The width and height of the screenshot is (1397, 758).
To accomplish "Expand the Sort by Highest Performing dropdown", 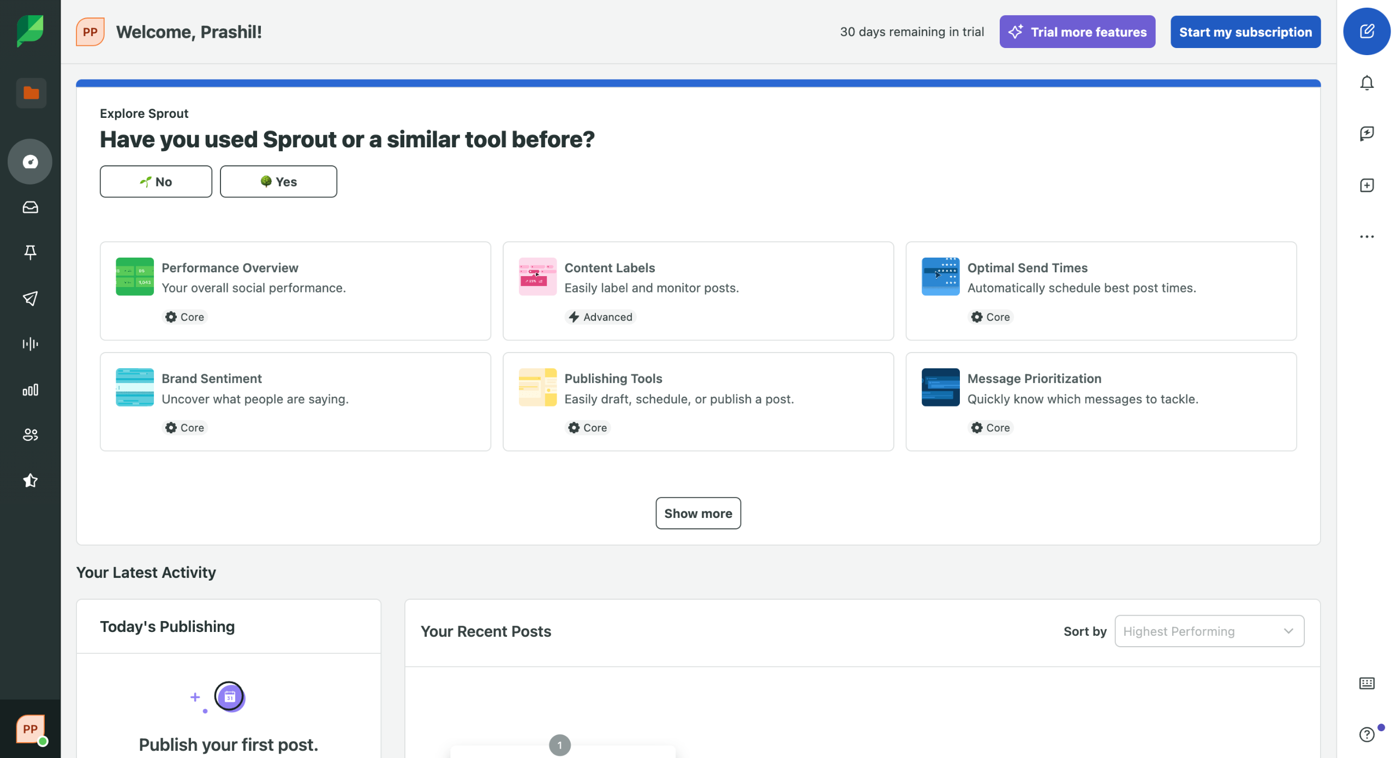I will [x=1209, y=631].
